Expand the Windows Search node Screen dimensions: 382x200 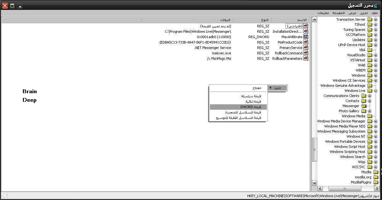(376, 157)
